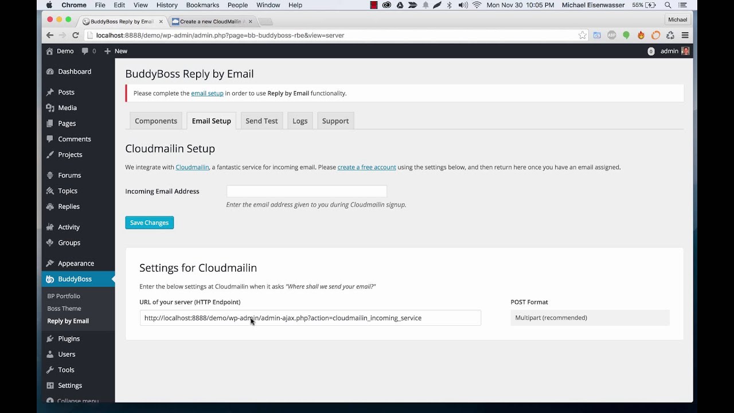Open the admin user profile menu
This screenshot has height=413, width=734.
tap(674, 51)
